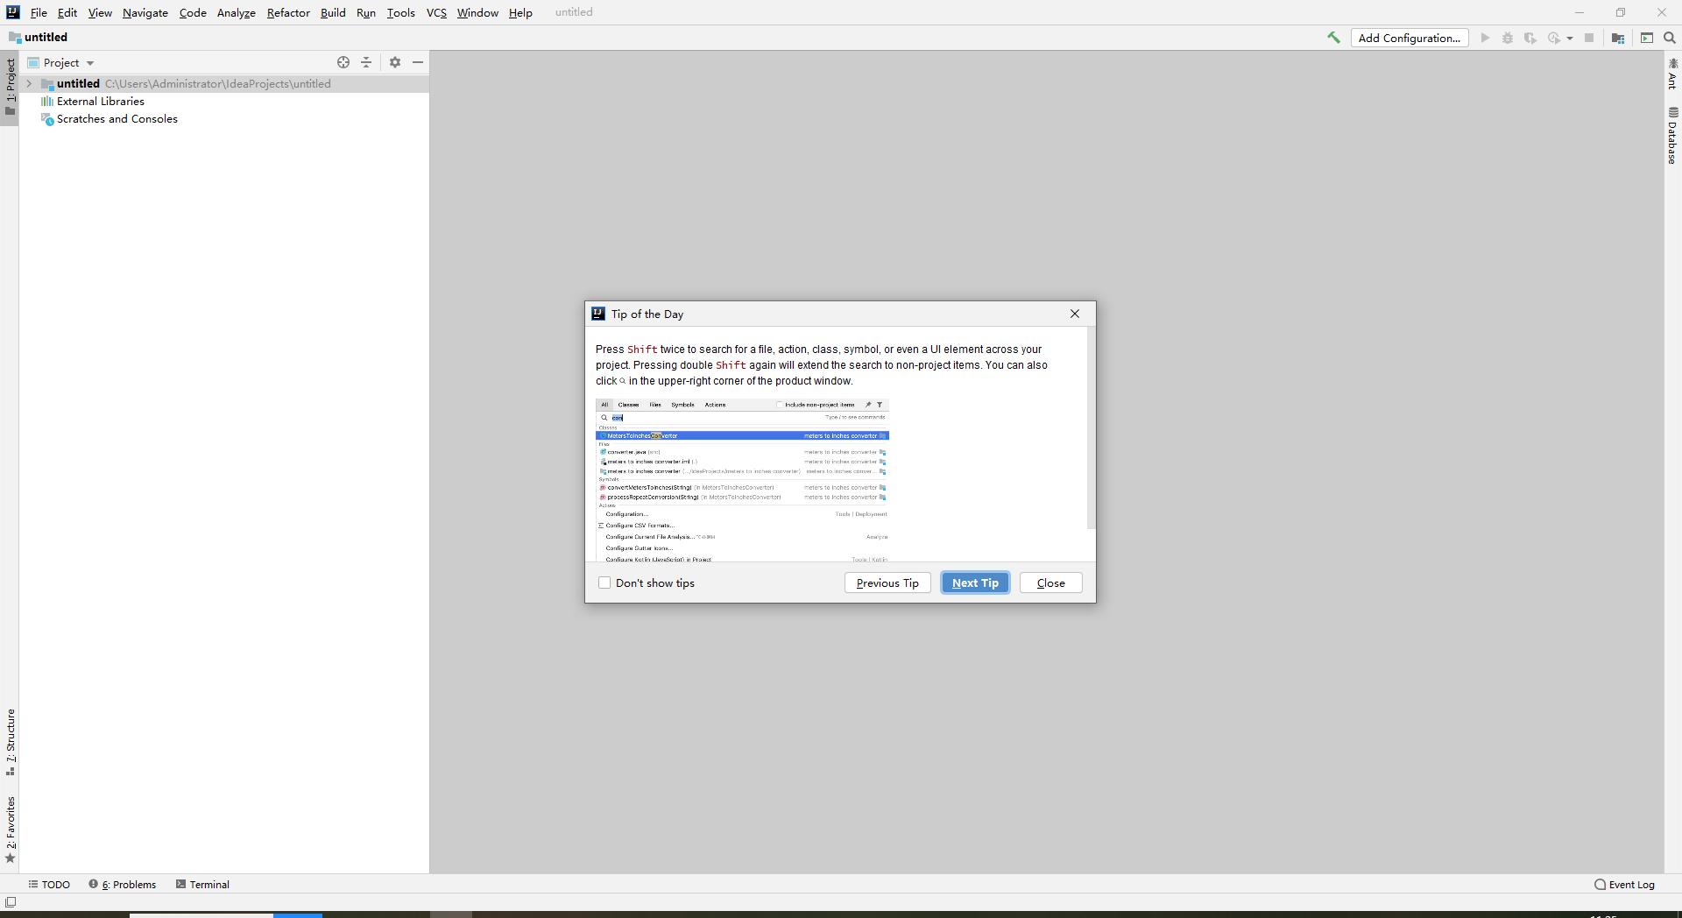
Task: Click the locate/select opened file target icon
Action: tap(343, 62)
